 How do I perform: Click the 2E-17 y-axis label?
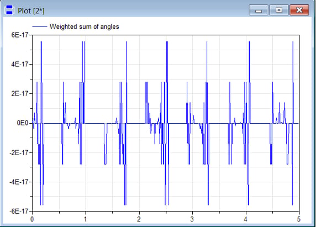coord(19,94)
